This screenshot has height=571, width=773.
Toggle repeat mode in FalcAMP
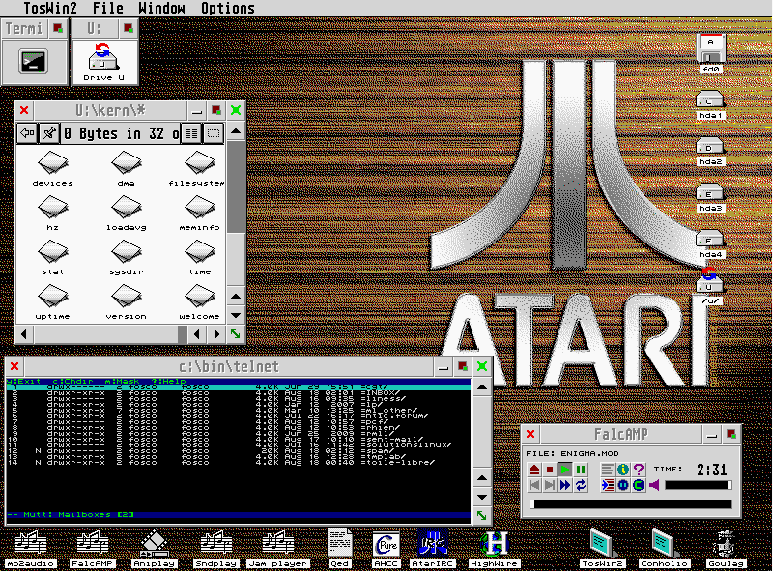[x=581, y=485]
